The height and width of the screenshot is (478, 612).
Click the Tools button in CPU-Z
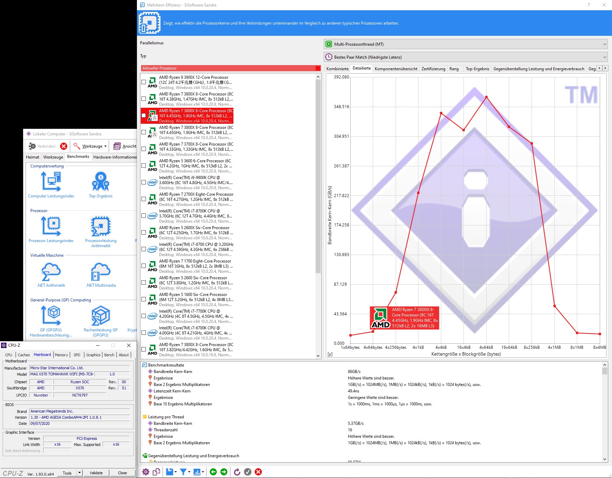tap(67, 473)
